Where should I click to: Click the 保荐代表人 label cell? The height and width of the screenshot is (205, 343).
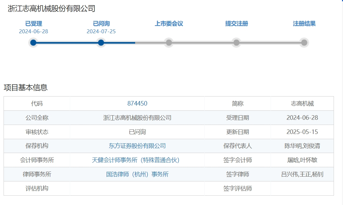pyautogui.click(x=238, y=146)
